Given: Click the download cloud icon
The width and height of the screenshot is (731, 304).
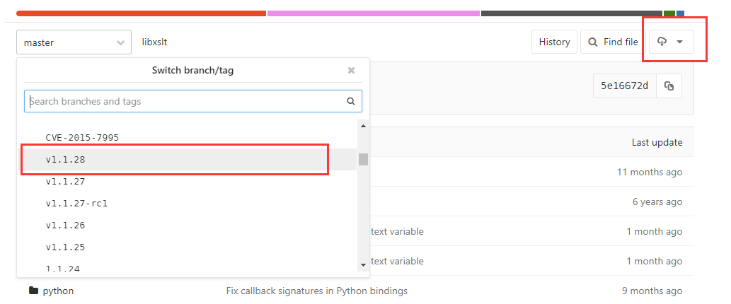Looking at the screenshot, I should [x=662, y=42].
